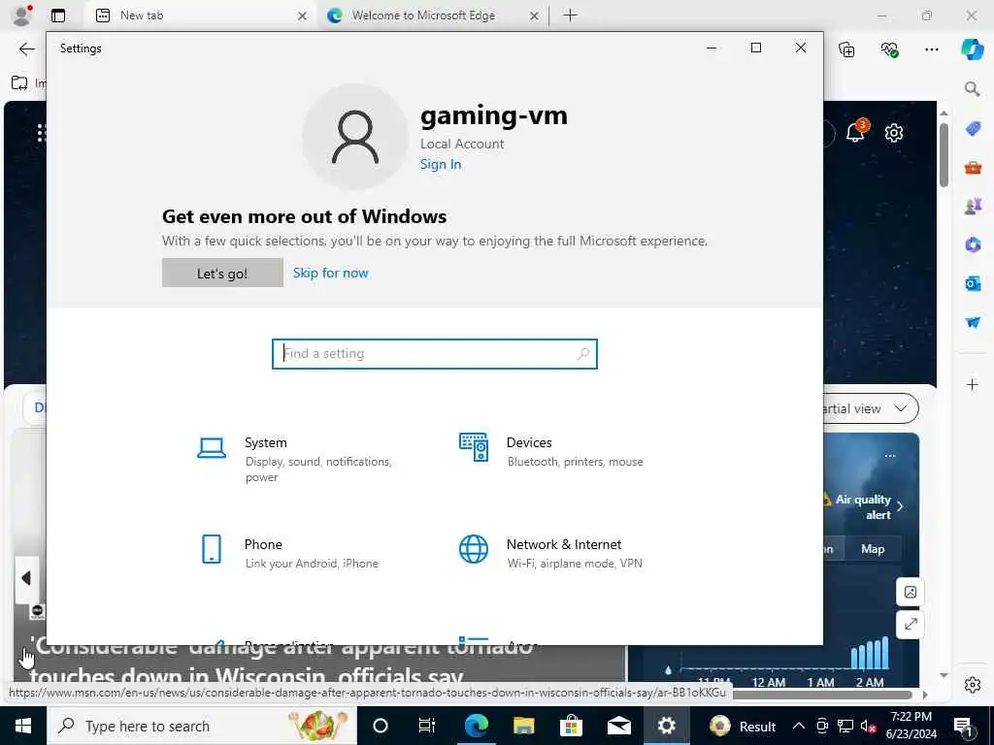The image size is (994, 745).
Task: Click the muted volume tray icon
Action: [x=868, y=726]
